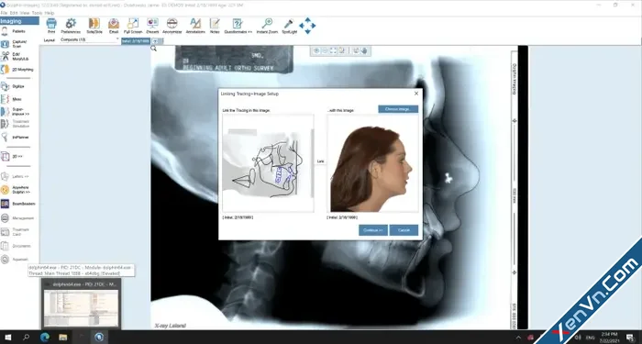Click the Cancel button in dialog
The height and width of the screenshot is (344, 642).
click(x=404, y=230)
